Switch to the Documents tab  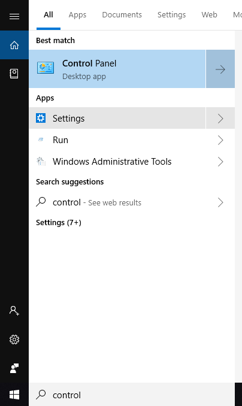(x=122, y=15)
